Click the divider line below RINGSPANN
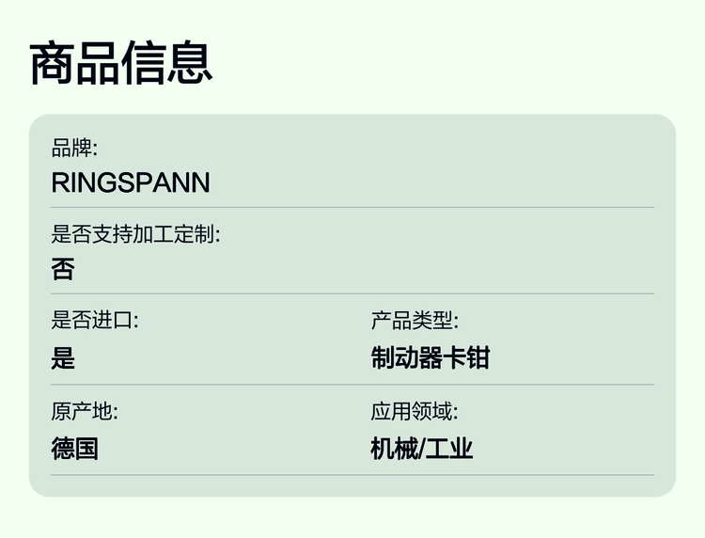The width and height of the screenshot is (705, 538). click(x=352, y=207)
